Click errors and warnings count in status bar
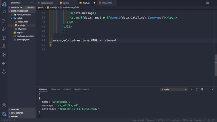This screenshot has width=217, height=122. pos(7,120)
